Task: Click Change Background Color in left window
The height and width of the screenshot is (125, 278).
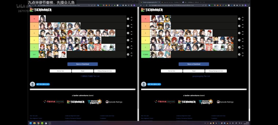Action: pyautogui.click(x=105, y=71)
